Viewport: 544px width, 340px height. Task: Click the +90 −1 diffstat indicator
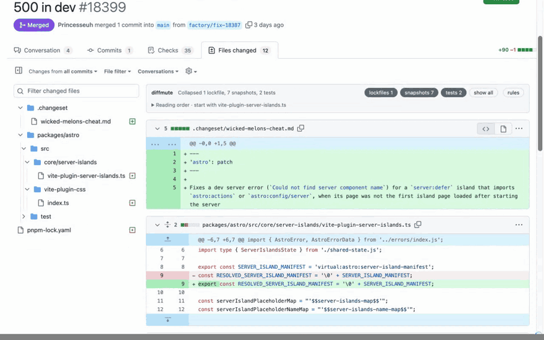[x=515, y=50]
